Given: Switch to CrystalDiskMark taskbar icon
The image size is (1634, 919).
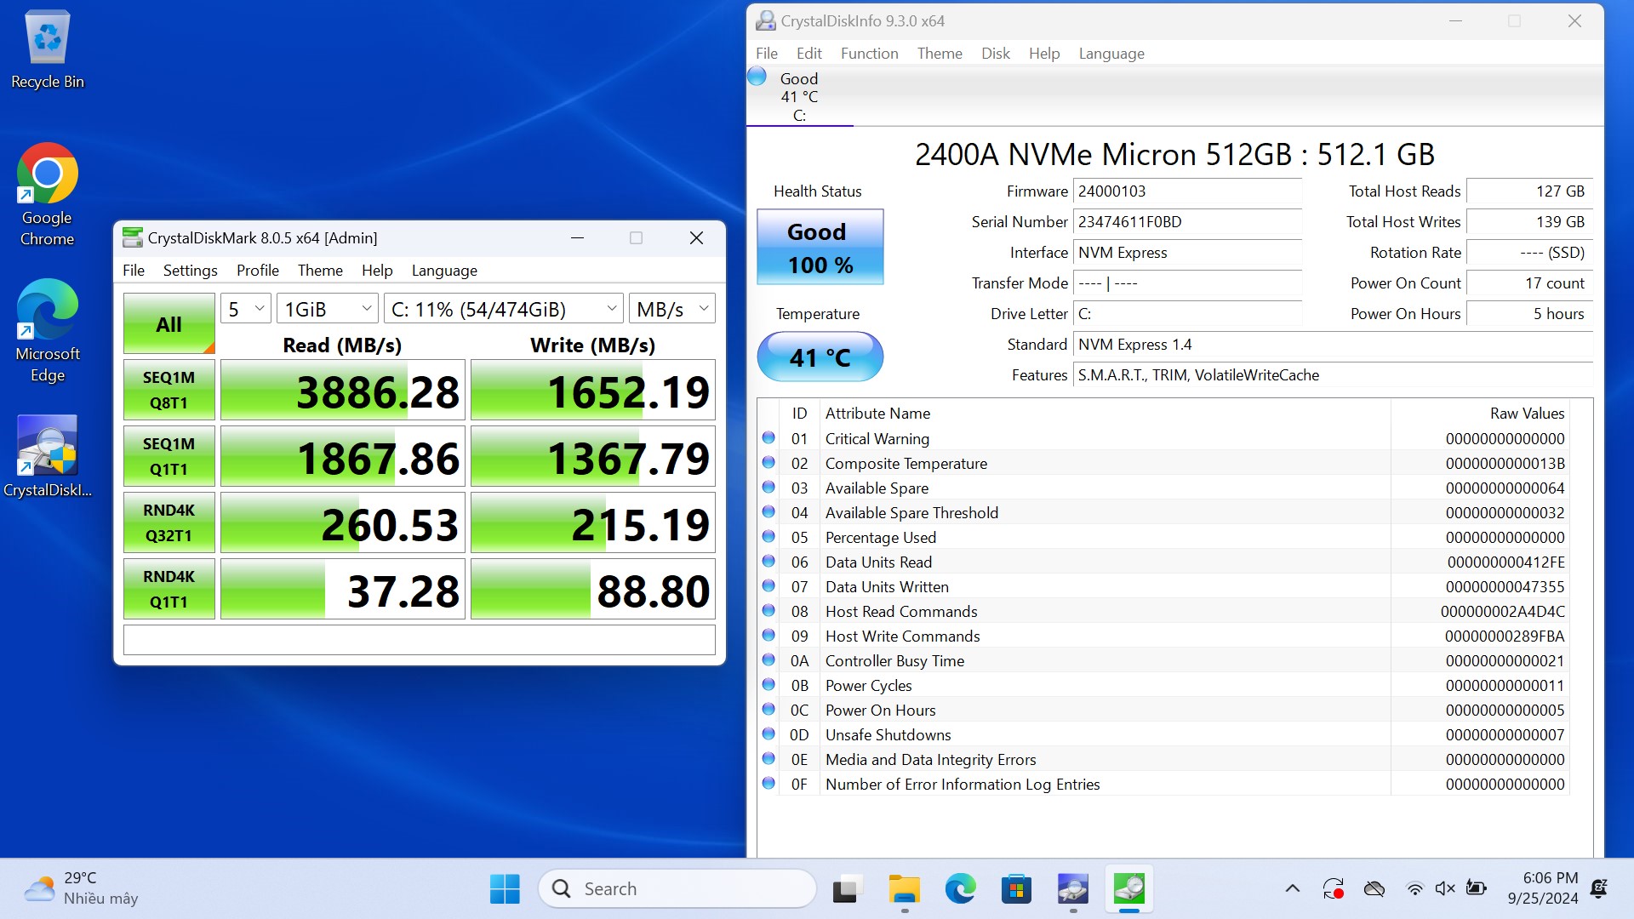Looking at the screenshot, I should click(1129, 889).
